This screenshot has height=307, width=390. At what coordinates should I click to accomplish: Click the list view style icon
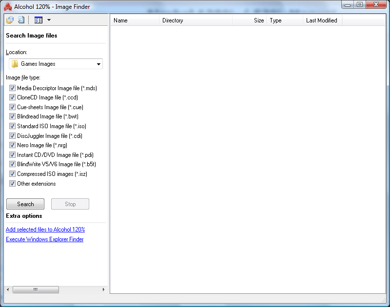pos(39,20)
